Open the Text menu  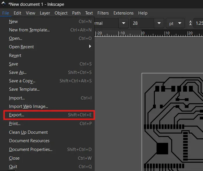89,13
